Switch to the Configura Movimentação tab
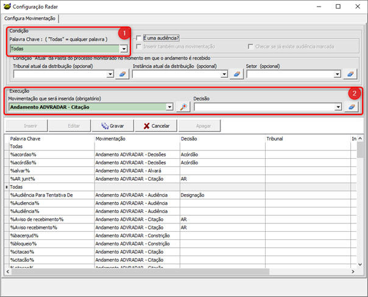 click(30, 18)
